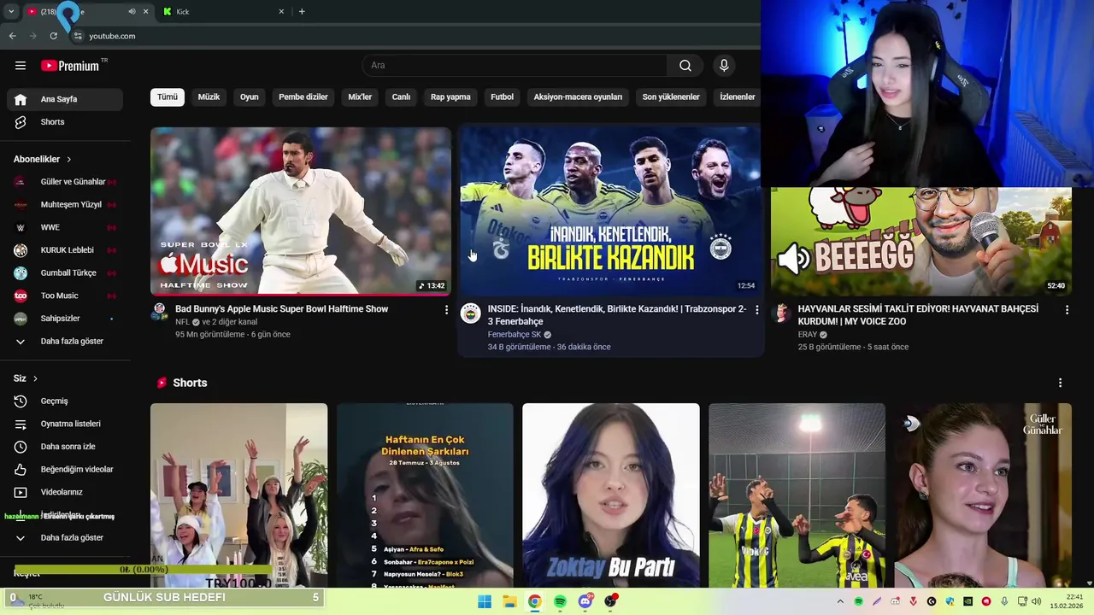The image size is (1094, 615).
Task: Go back in browser history
Action: click(12, 36)
